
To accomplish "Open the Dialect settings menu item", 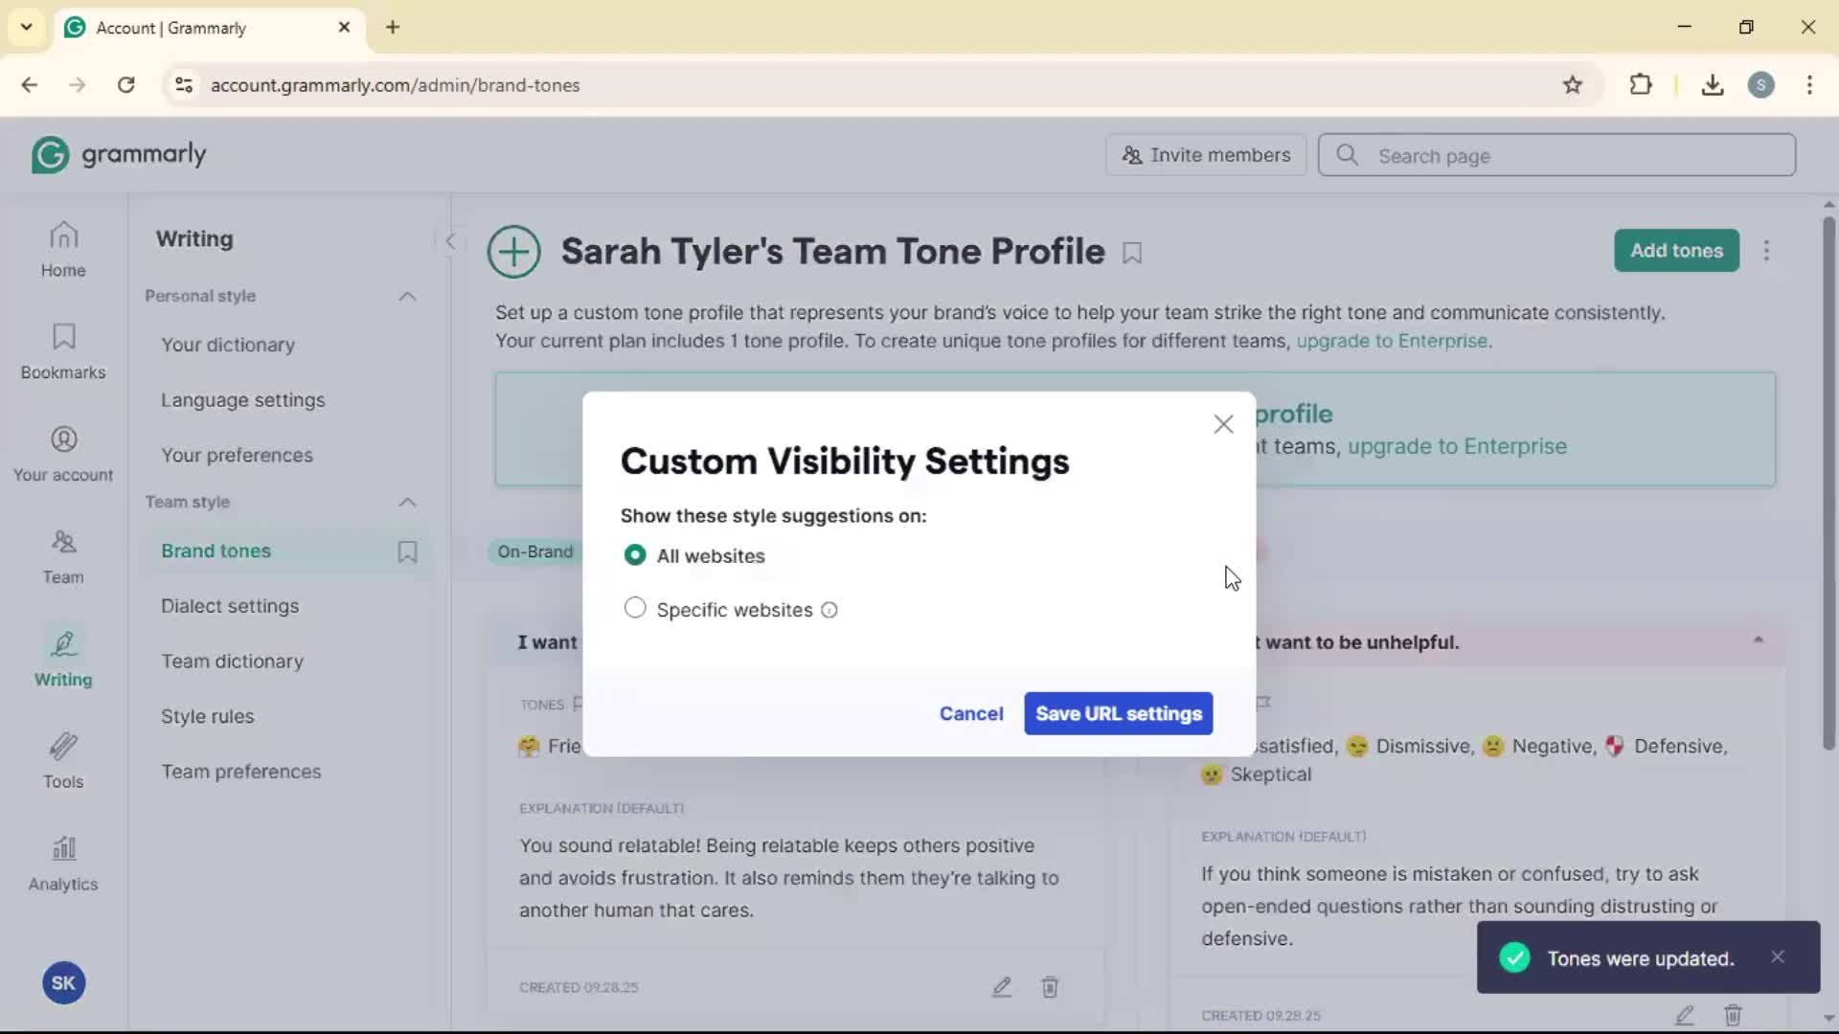I will pos(230,606).
